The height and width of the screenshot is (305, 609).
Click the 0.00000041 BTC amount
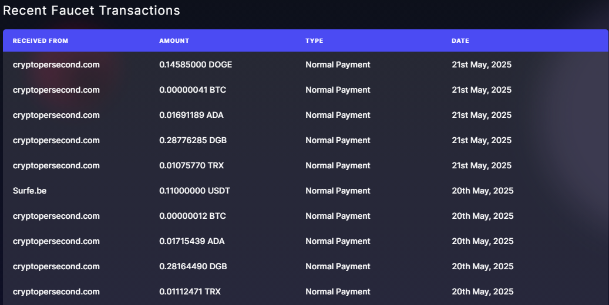193,90
